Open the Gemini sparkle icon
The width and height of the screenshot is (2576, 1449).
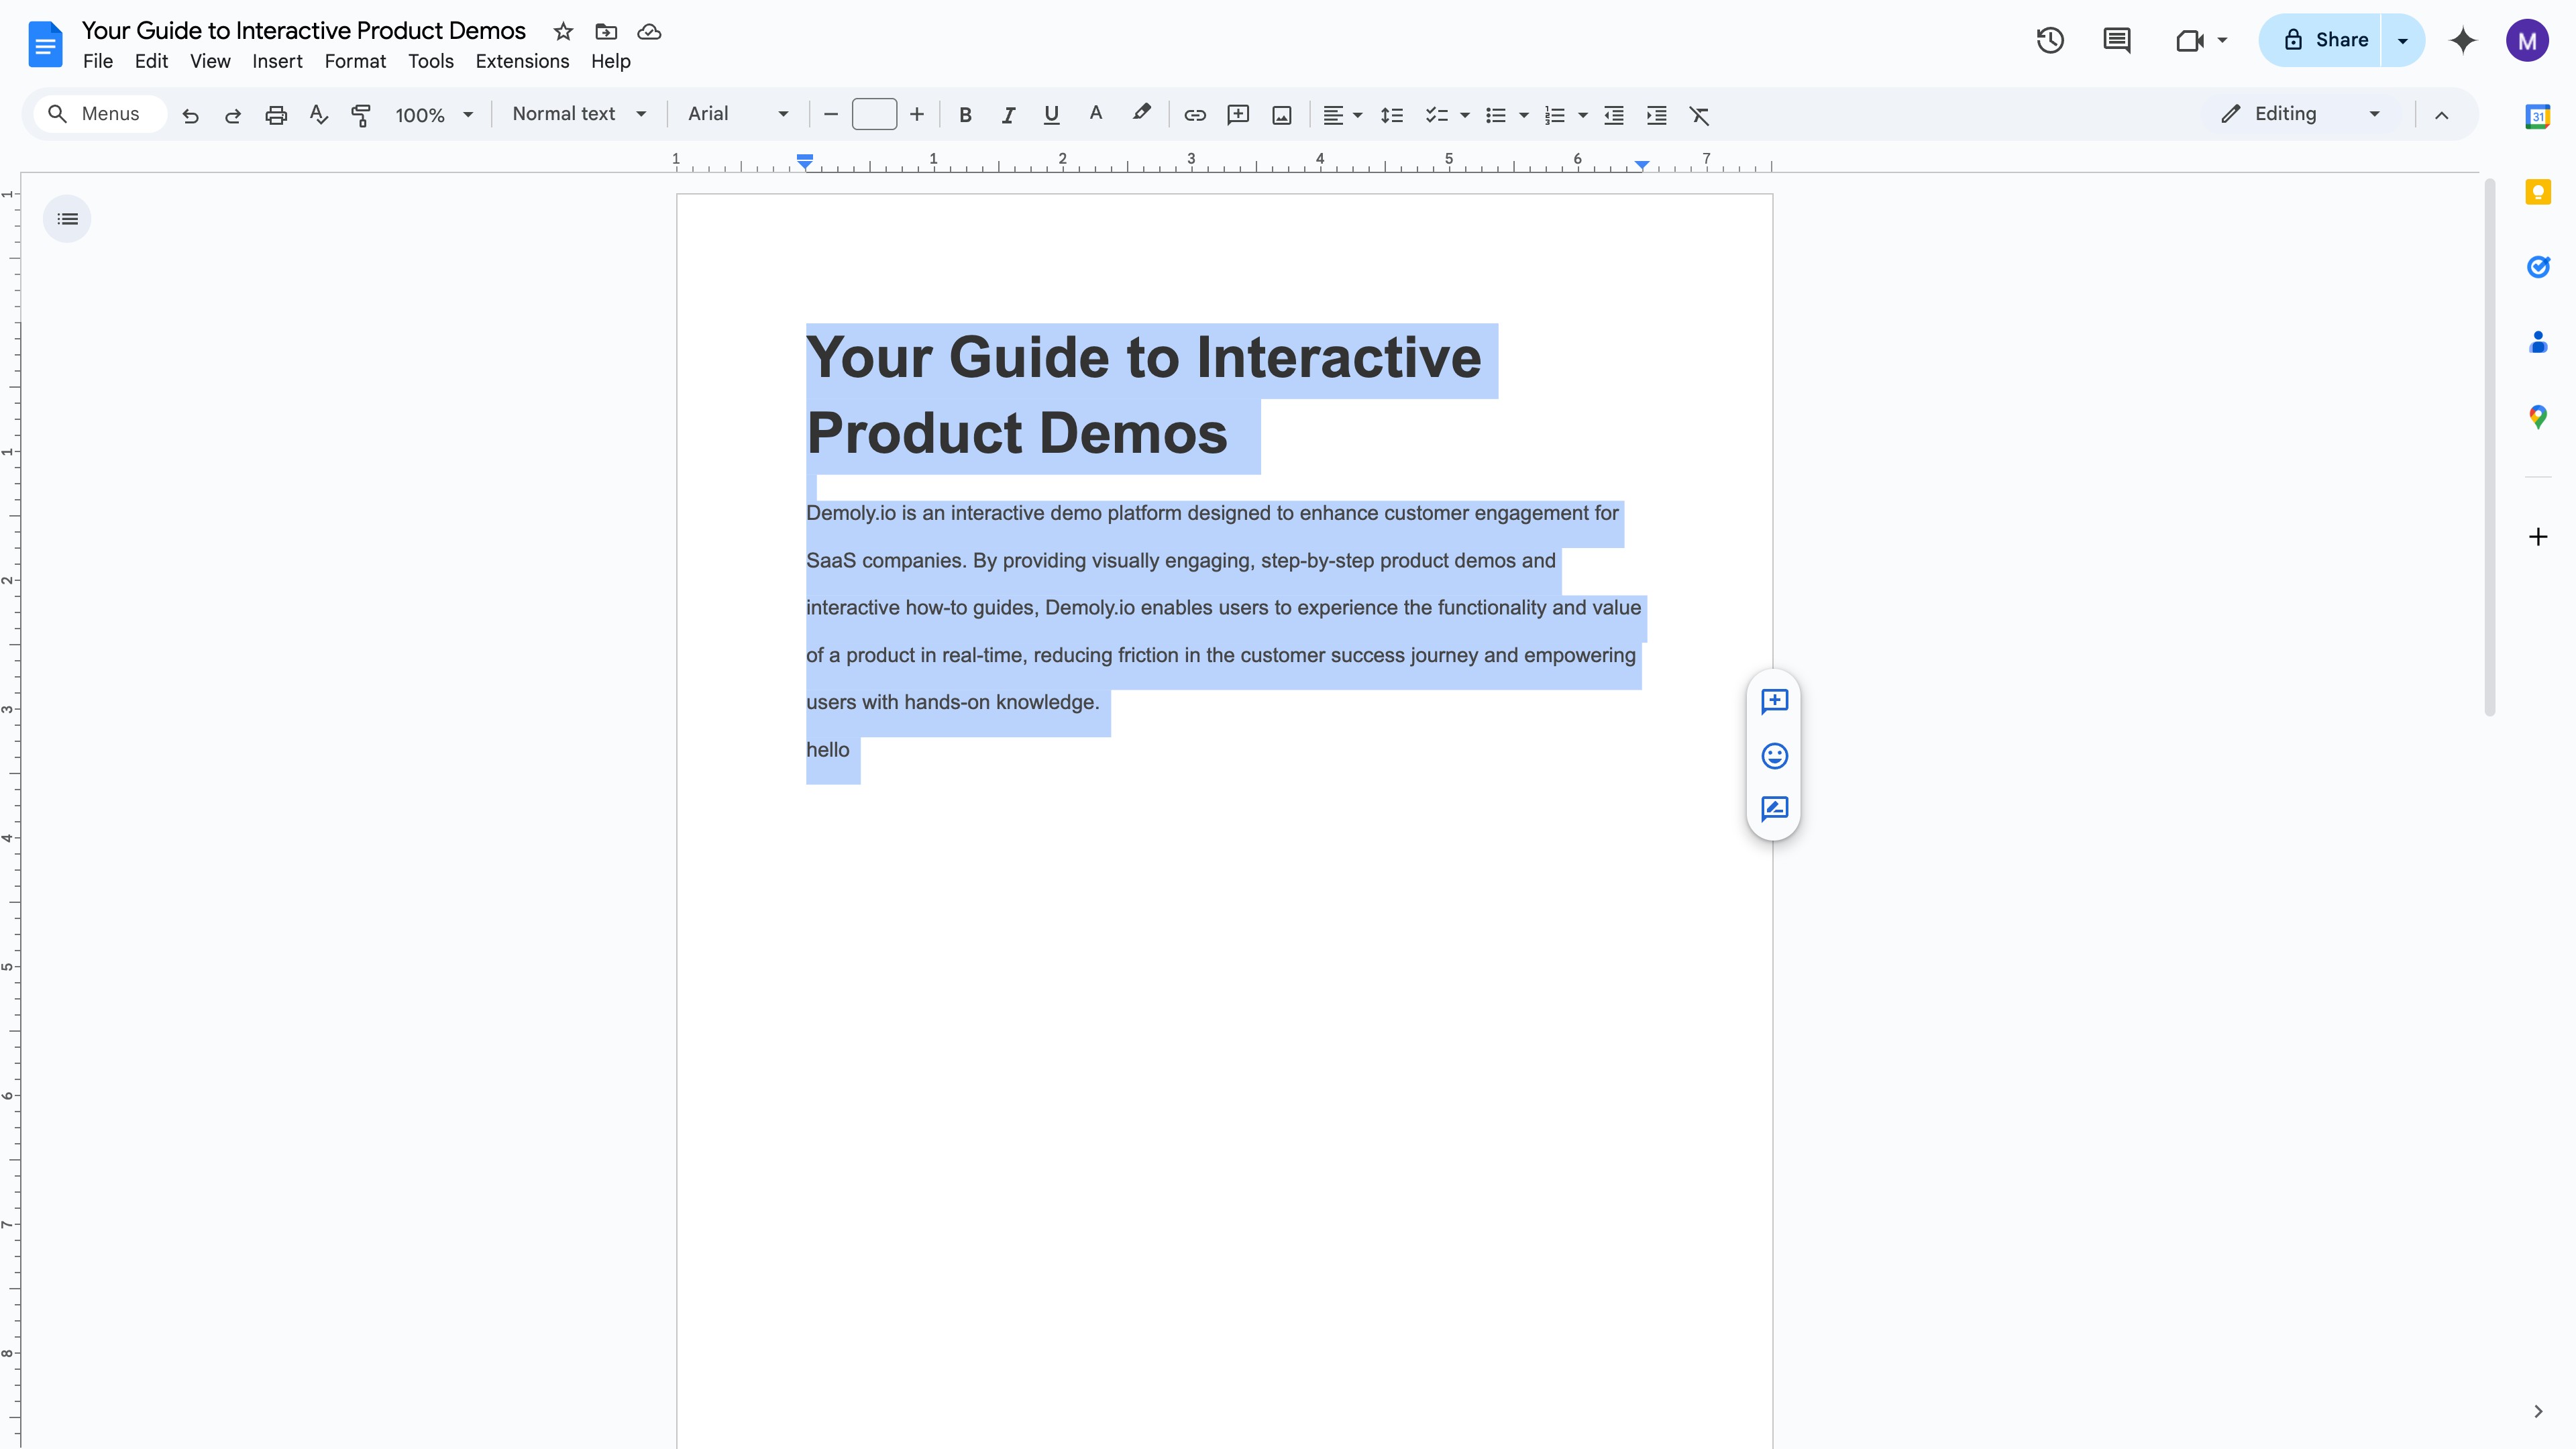coord(2463,40)
